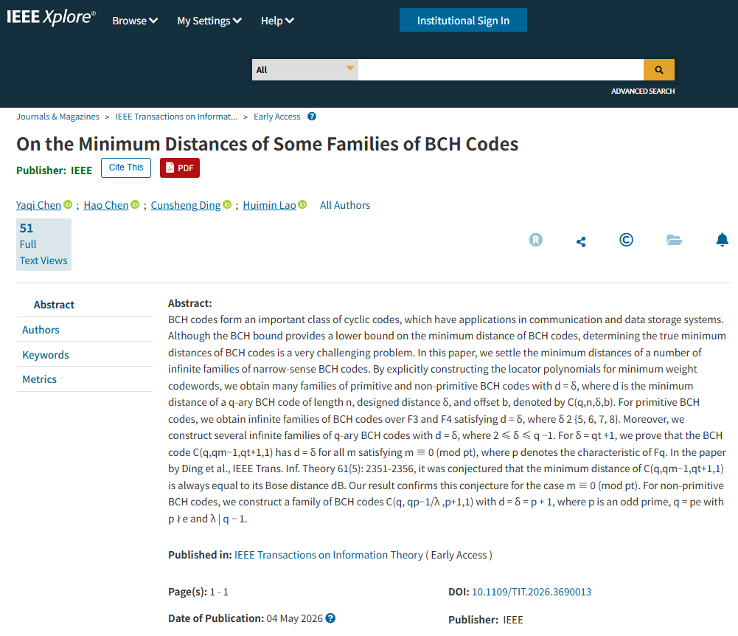738x636 pixels.
Task: Click the Cite This button
Action: point(125,167)
